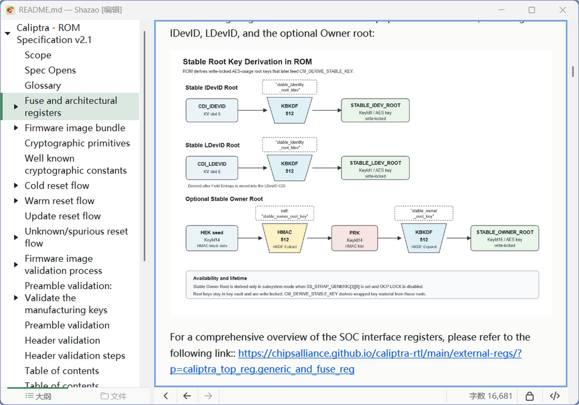Expand Preamble validation manufacturing keys node
Viewport: 579px width, 405px height.
(x=16, y=298)
